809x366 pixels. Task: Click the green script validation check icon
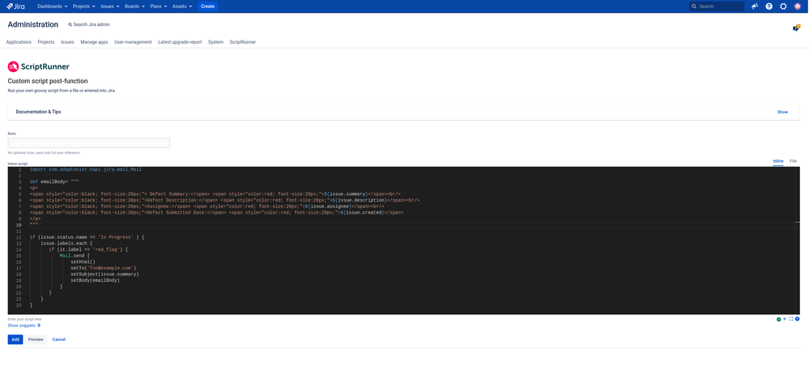coord(778,319)
